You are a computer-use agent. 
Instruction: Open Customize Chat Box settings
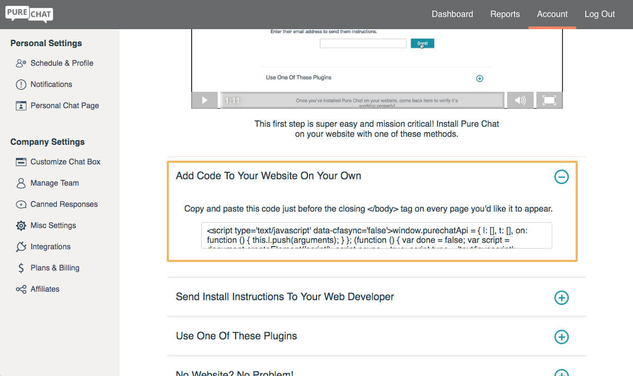point(65,162)
